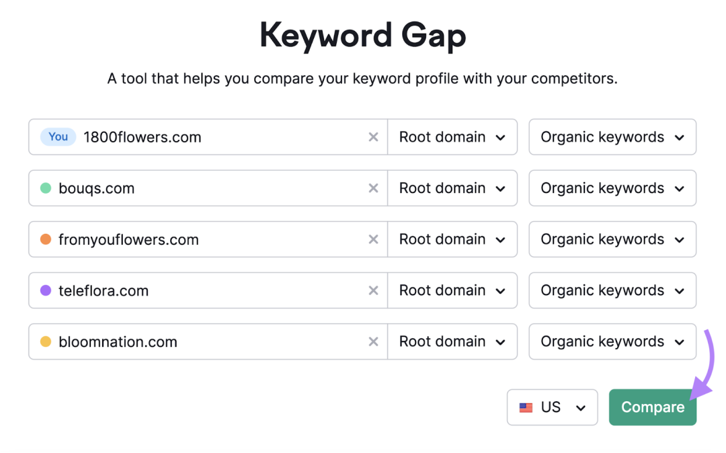
Task: Click the green dot beside bouqs.com
Action: pos(46,188)
